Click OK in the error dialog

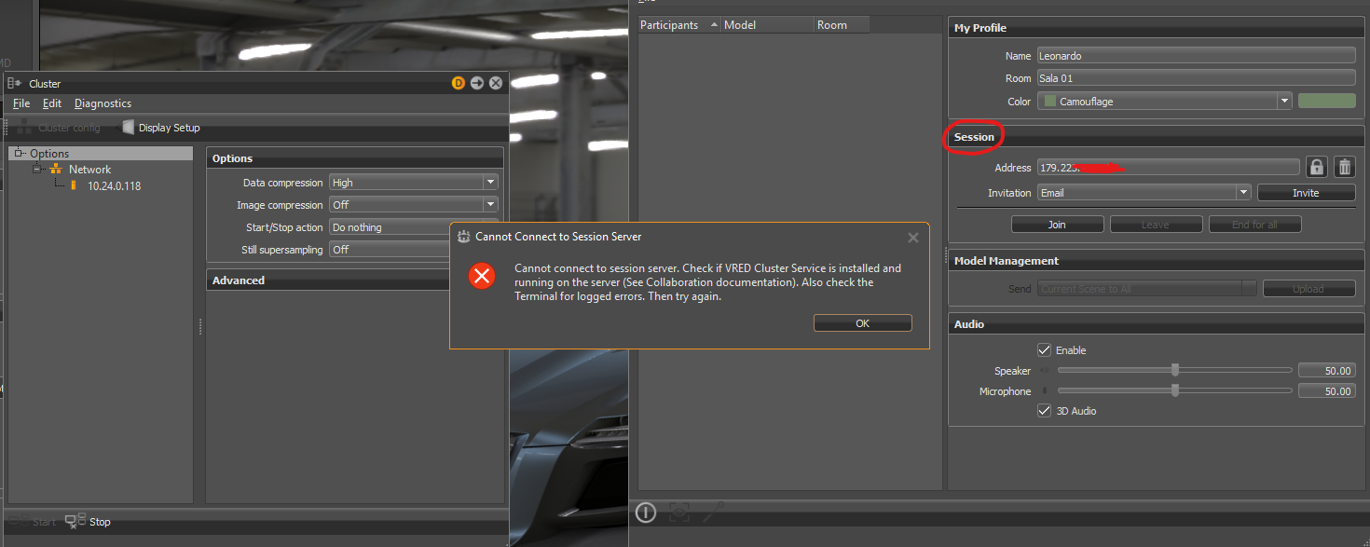tap(863, 323)
